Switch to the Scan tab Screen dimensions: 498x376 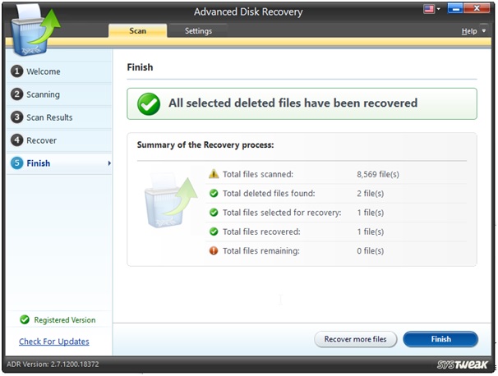[137, 30]
